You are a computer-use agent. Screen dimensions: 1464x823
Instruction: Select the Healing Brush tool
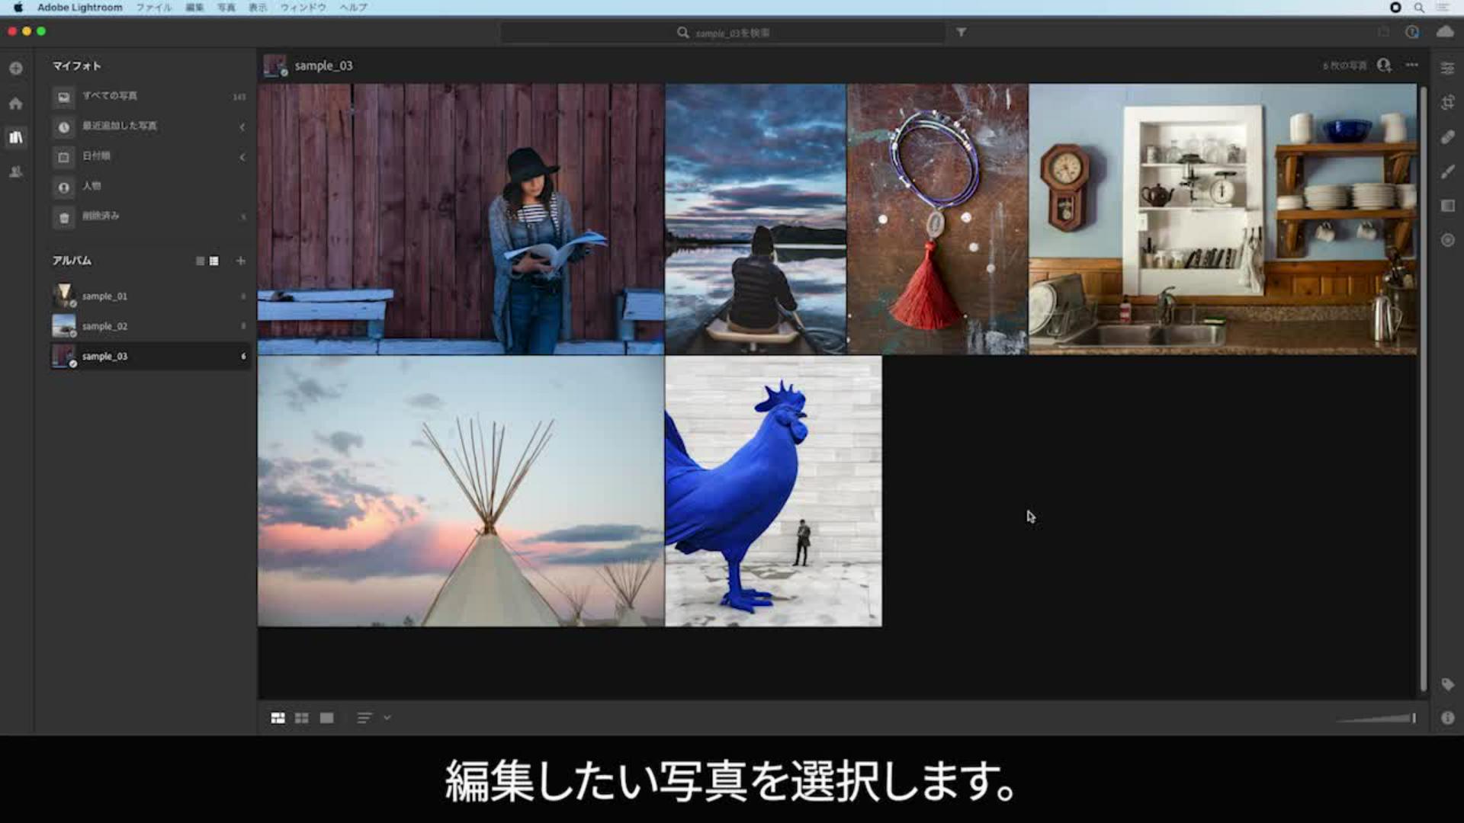coord(1447,137)
